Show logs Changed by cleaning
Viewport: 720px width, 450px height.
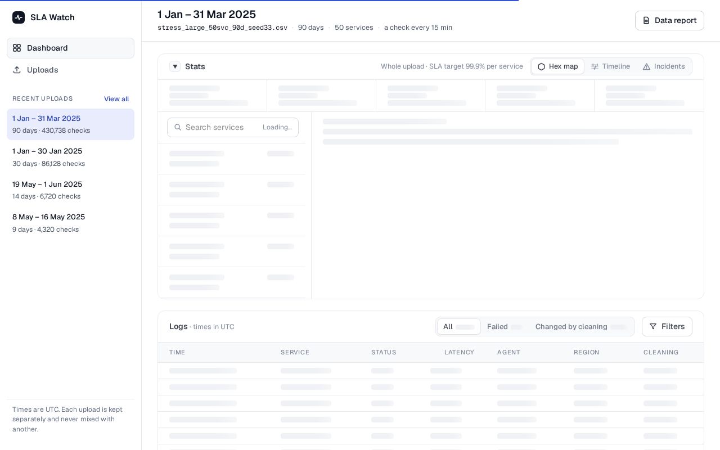pos(580,327)
